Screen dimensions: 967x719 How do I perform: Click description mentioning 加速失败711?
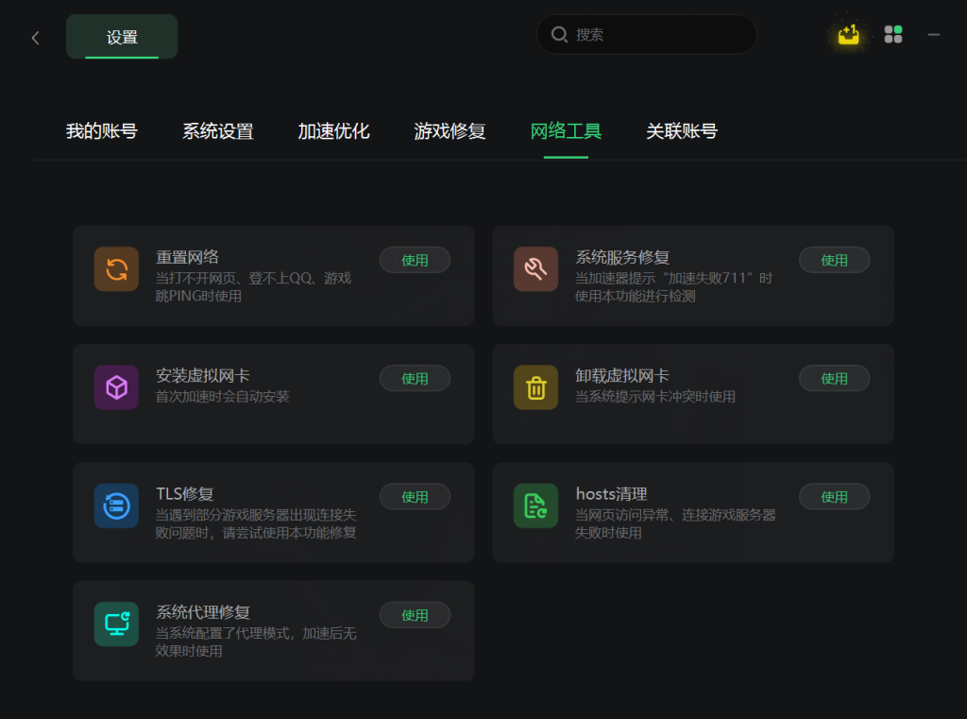[x=673, y=287]
